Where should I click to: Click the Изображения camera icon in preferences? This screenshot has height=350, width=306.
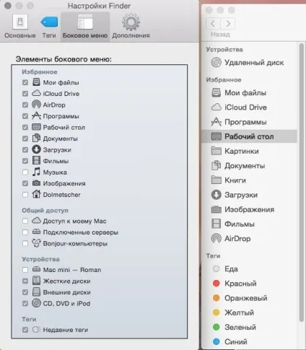coord(36,183)
